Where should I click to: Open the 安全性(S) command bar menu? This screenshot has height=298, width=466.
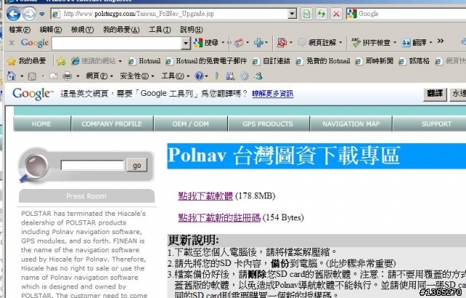(x=137, y=76)
